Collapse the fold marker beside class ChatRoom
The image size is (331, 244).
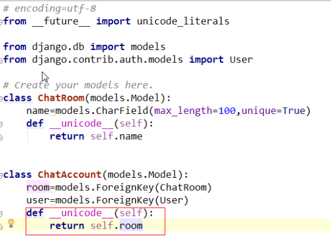pyautogui.click(x=1, y=98)
